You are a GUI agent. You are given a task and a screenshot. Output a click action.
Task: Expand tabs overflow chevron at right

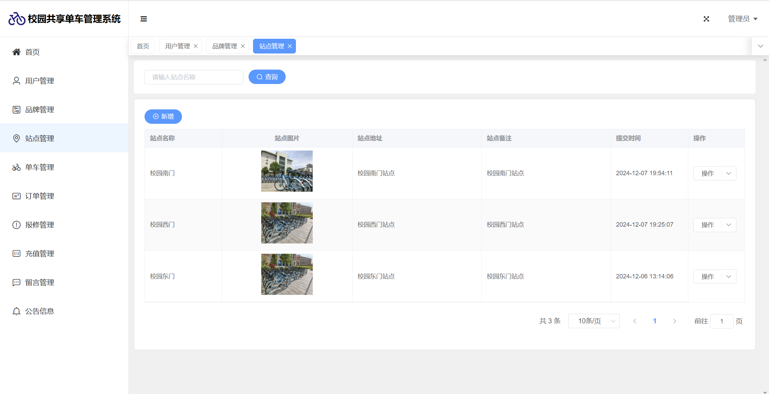point(760,46)
